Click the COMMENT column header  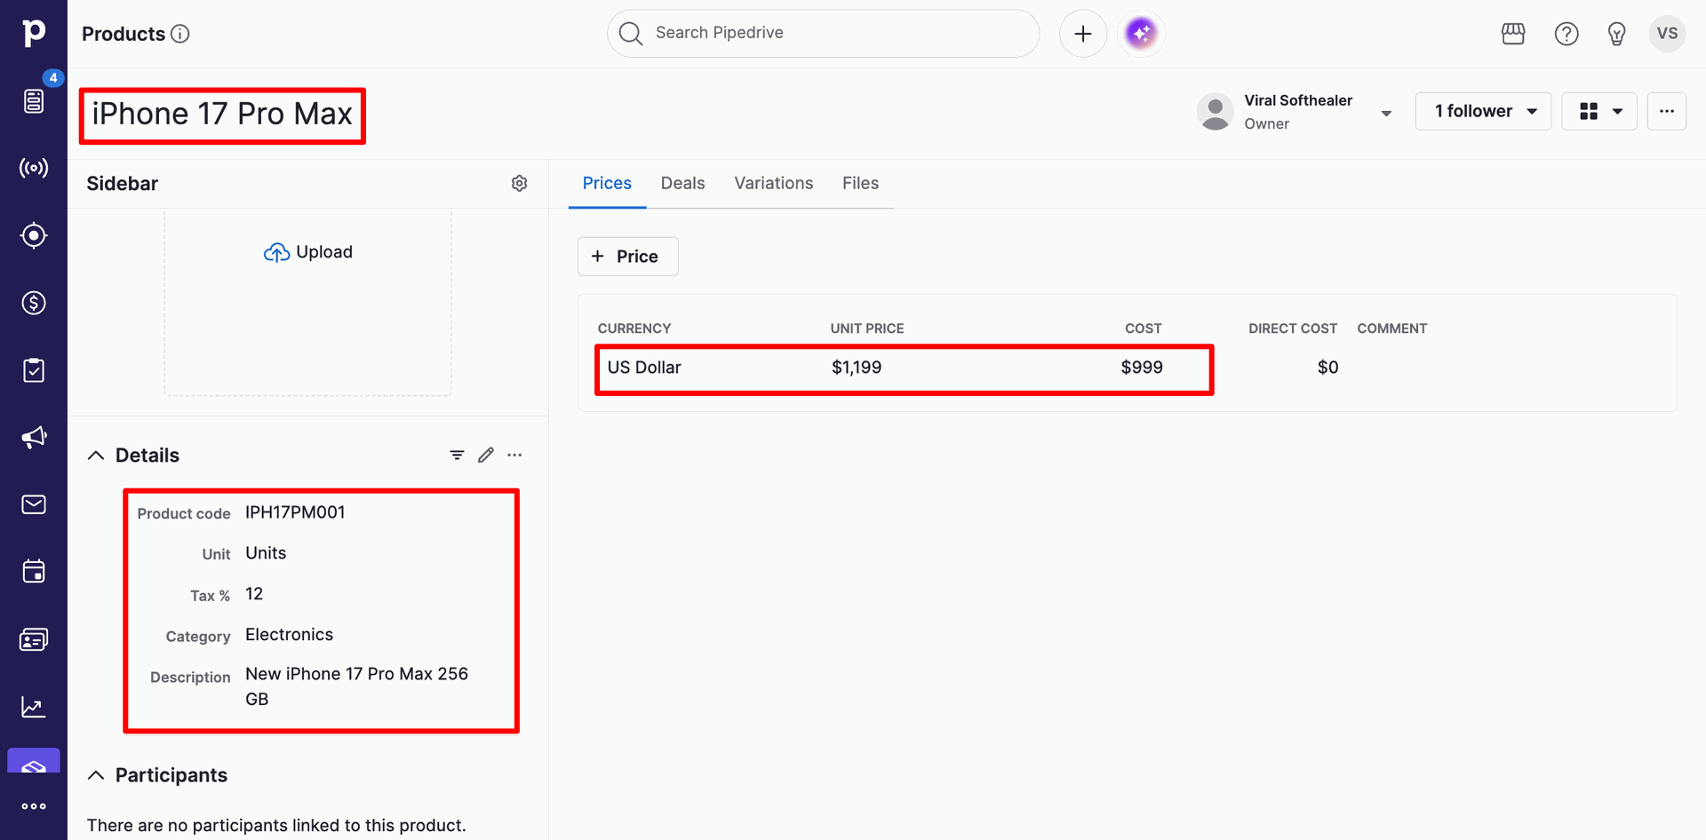[x=1392, y=329]
